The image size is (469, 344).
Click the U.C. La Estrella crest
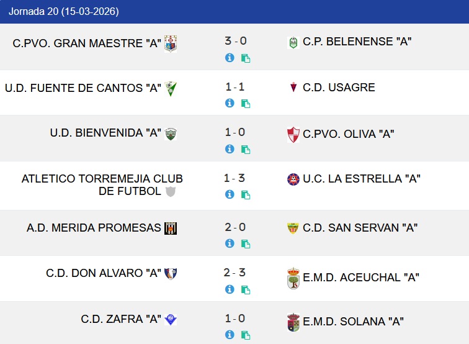293,179
